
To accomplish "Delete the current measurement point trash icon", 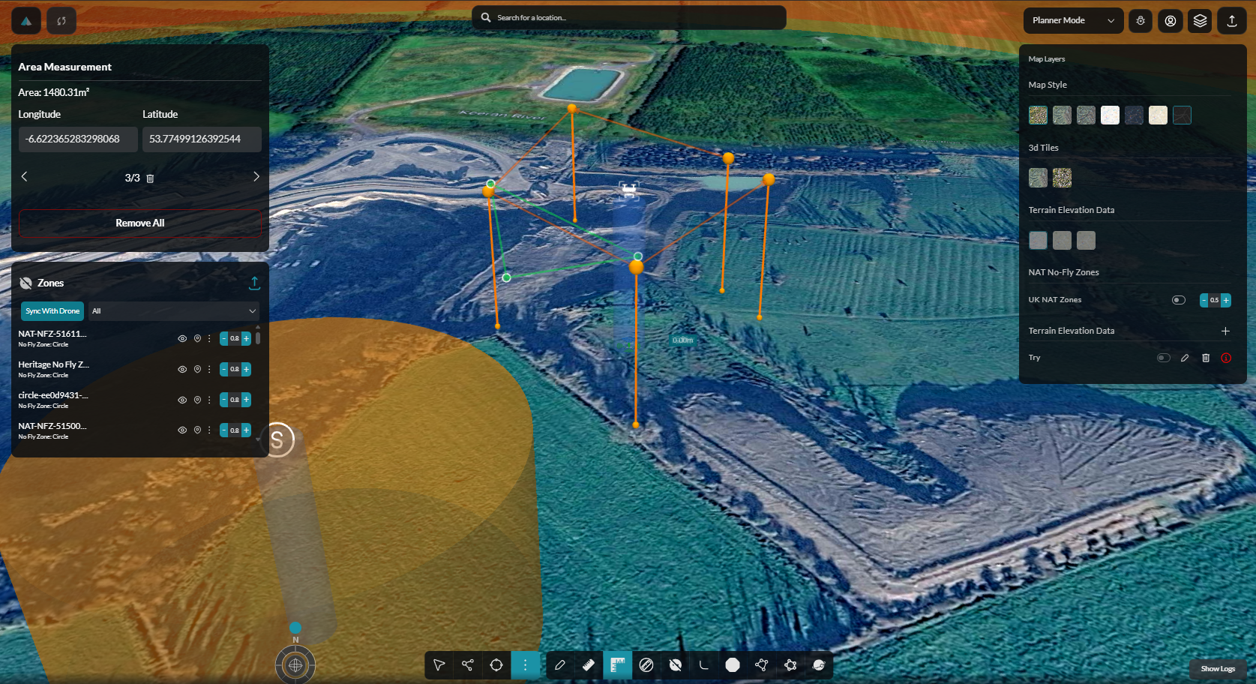I will click(150, 178).
